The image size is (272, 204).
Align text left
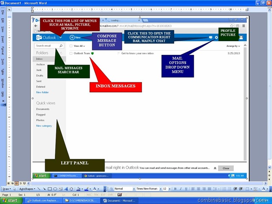193,189
